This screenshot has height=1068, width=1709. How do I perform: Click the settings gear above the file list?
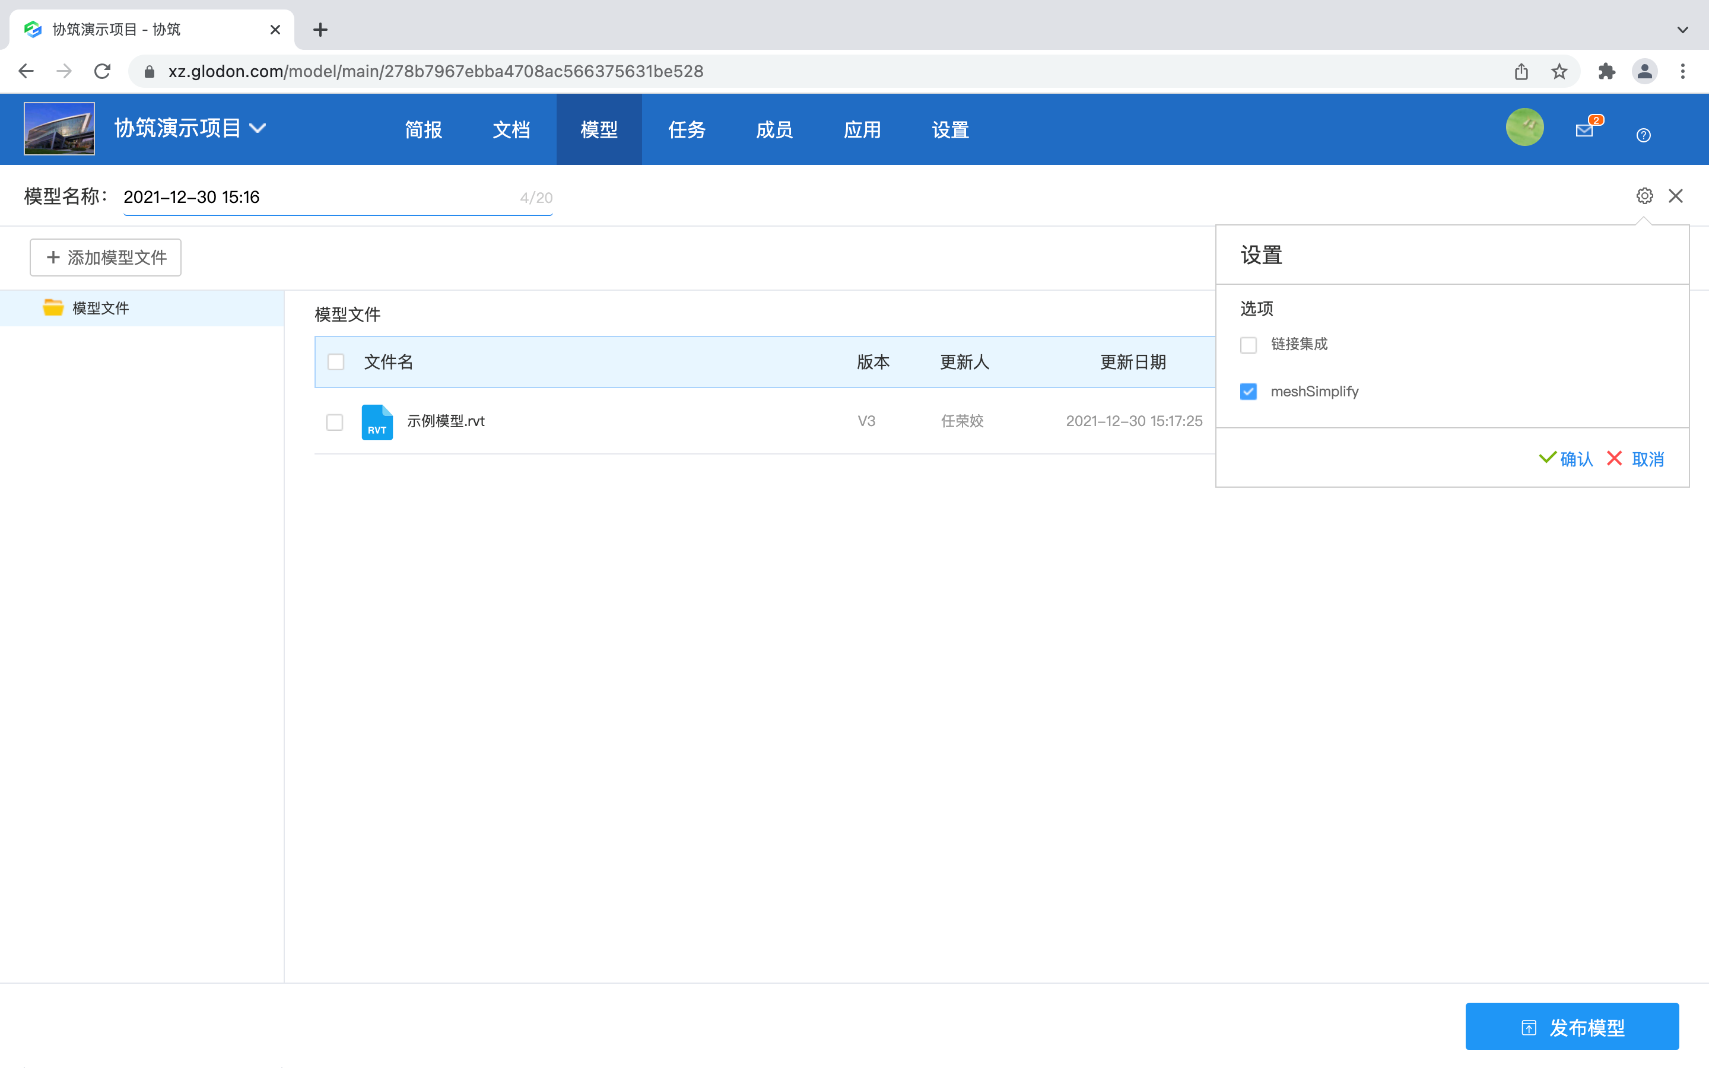tap(1645, 196)
